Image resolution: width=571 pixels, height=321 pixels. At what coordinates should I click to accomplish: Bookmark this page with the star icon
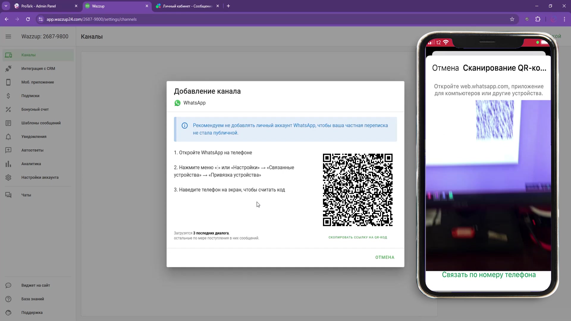click(512, 19)
